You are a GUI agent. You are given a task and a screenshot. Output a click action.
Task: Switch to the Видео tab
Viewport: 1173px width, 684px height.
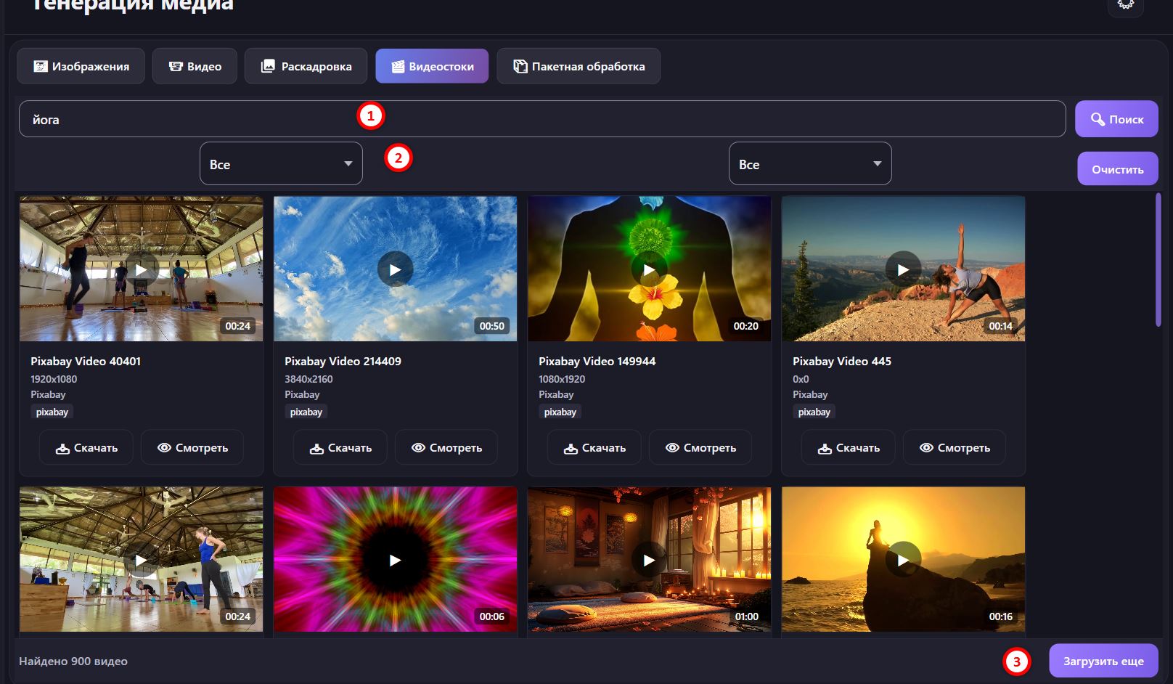[195, 66]
